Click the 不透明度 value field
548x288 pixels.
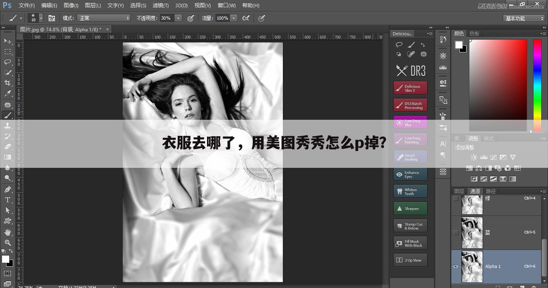click(x=166, y=18)
